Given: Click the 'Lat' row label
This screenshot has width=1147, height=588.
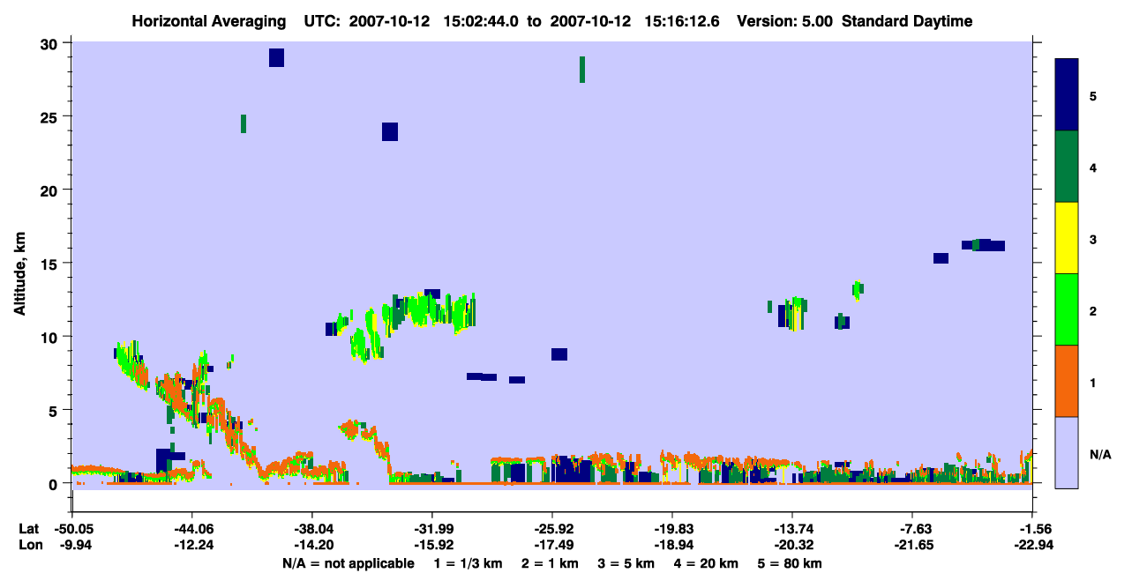Looking at the screenshot, I should click(28, 529).
